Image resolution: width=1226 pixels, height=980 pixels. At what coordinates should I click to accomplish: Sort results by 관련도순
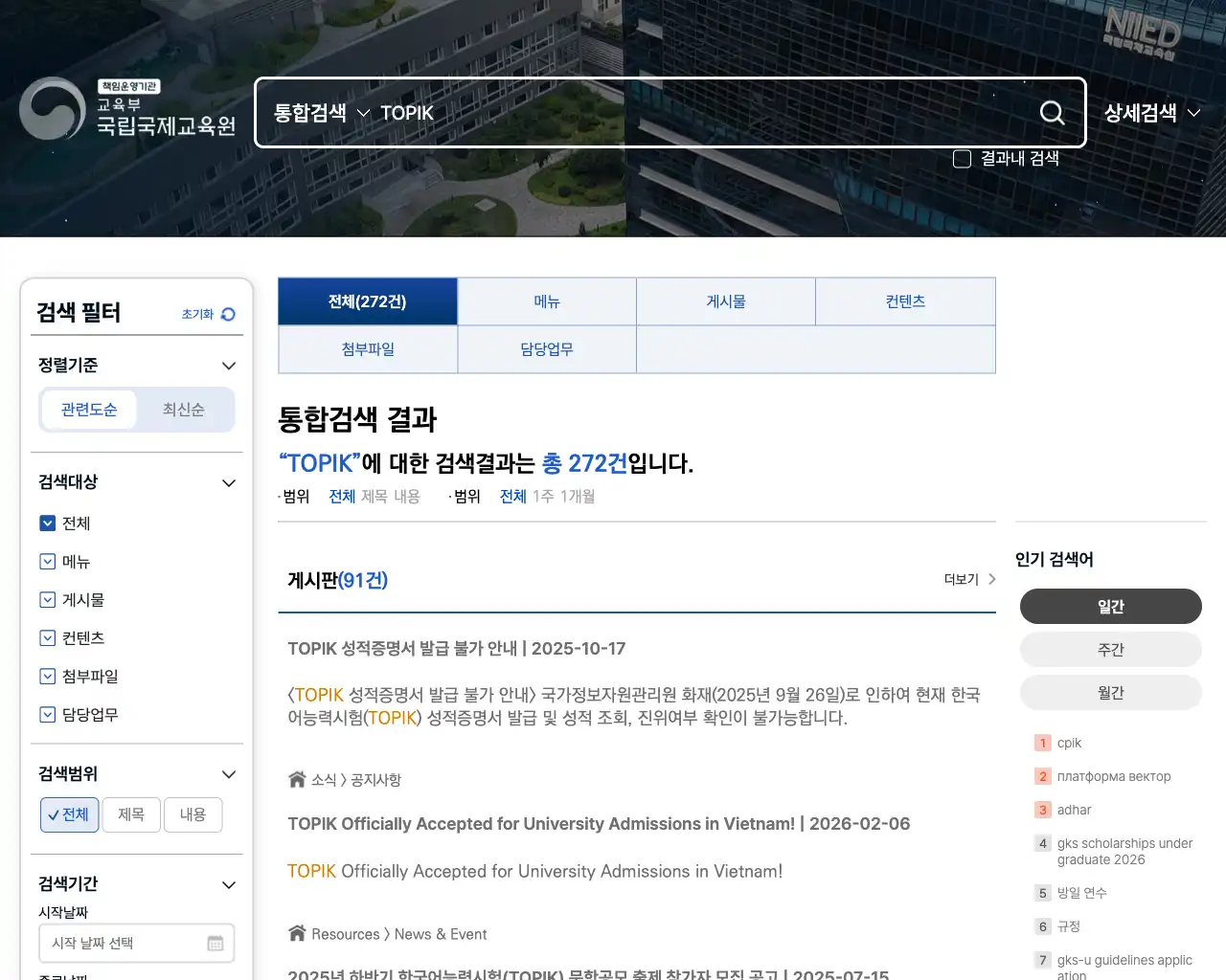coord(89,410)
